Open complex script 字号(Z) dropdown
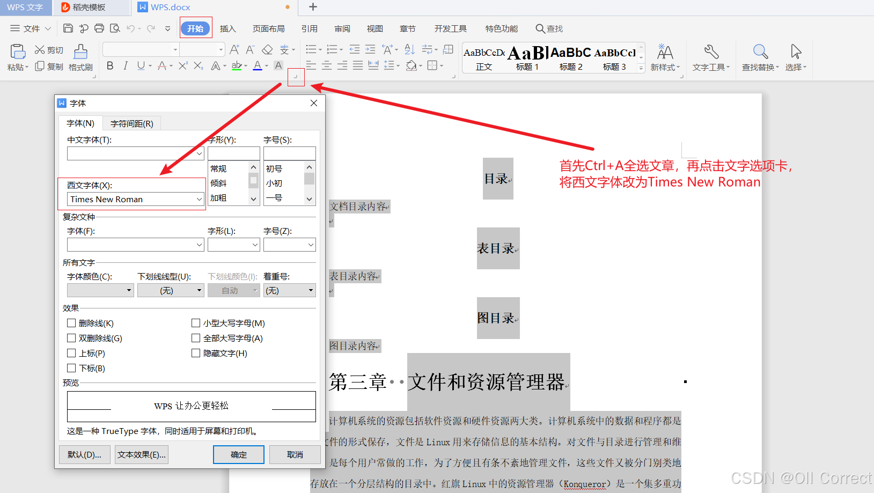Image resolution: width=874 pixels, height=493 pixels. point(311,245)
